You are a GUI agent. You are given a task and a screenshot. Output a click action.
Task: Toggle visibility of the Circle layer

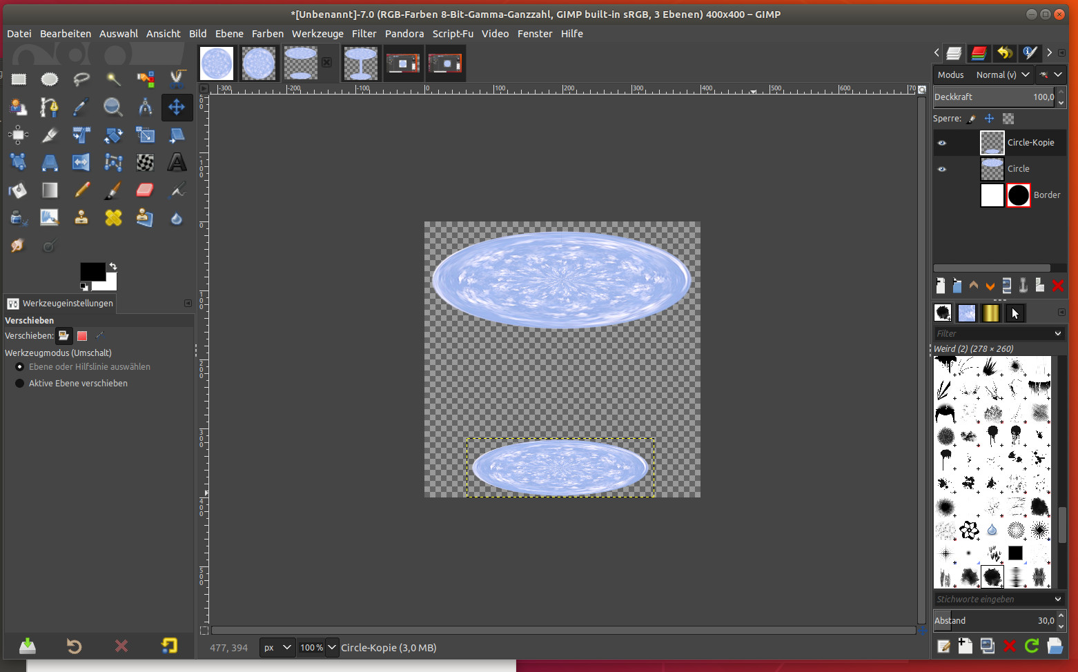(942, 169)
